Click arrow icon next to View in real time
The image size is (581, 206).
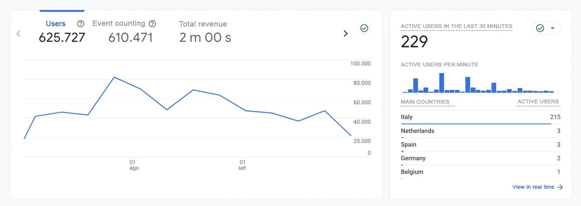pyautogui.click(x=560, y=187)
